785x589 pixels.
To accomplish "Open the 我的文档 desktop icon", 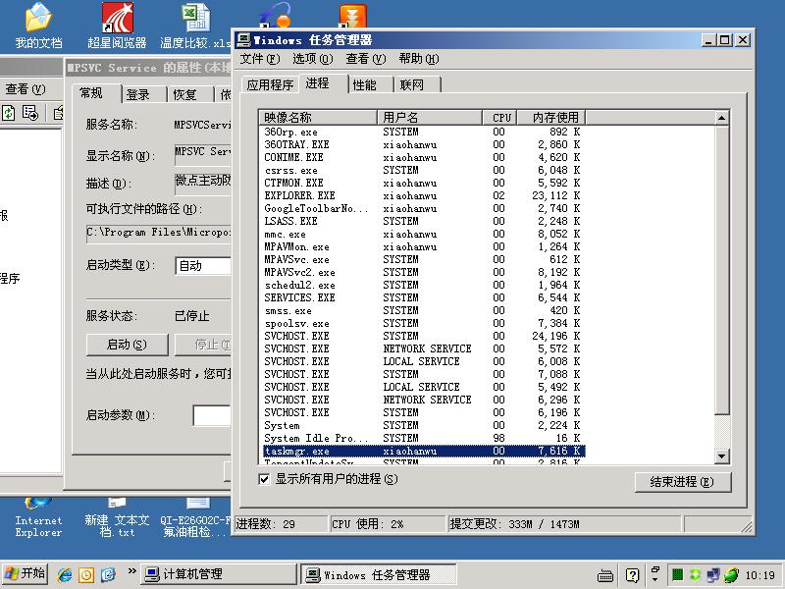I will (38, 26).
